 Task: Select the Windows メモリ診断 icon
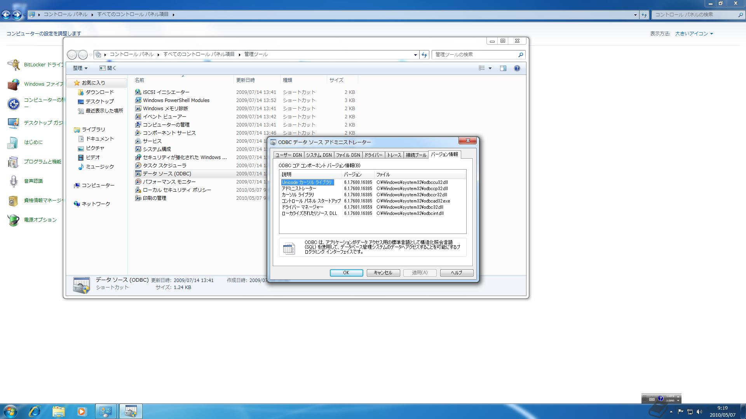[138, 109]
